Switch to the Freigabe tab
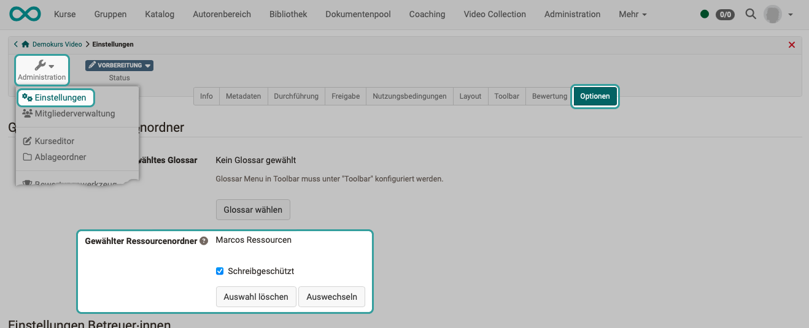 346,96
